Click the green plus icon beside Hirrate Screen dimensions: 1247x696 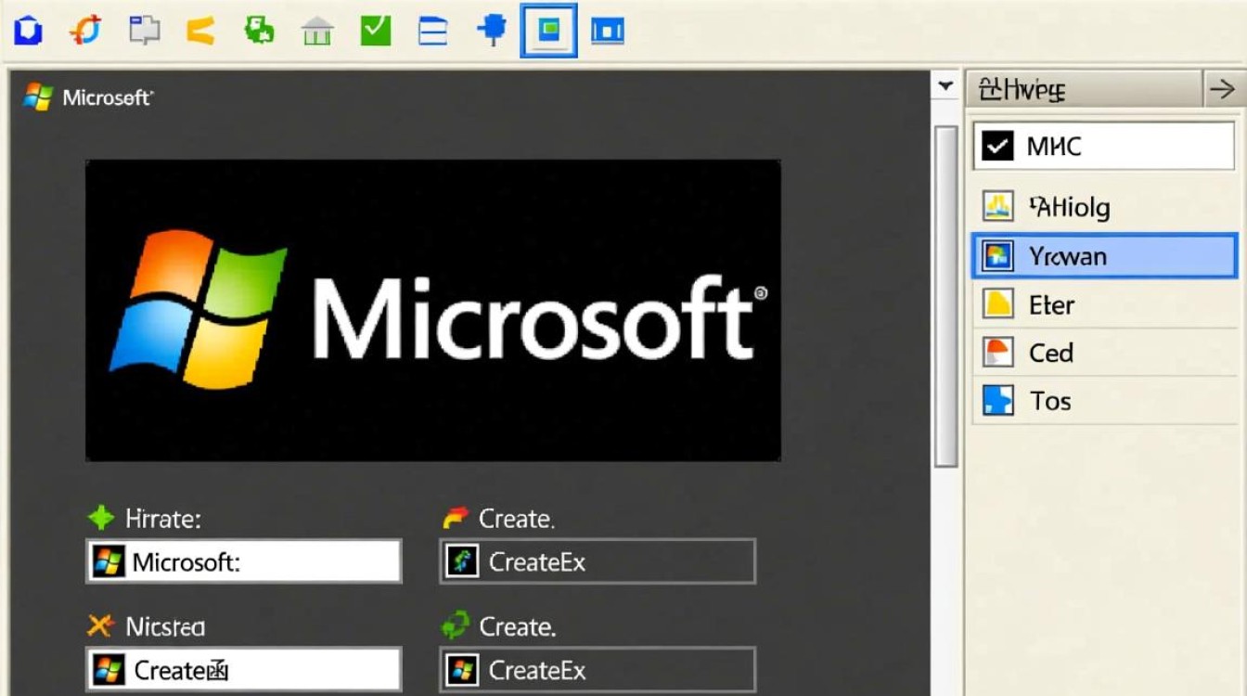pyautogui.click(x=101, y=518)
